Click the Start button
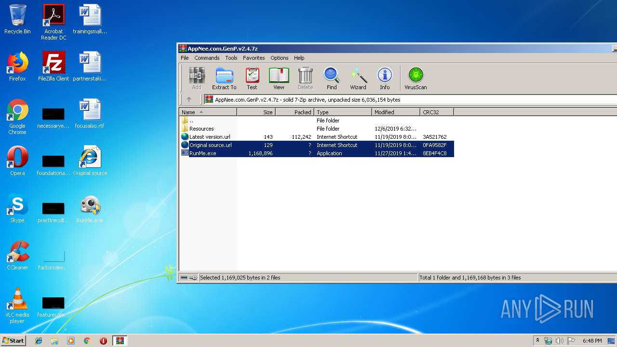 13,340
